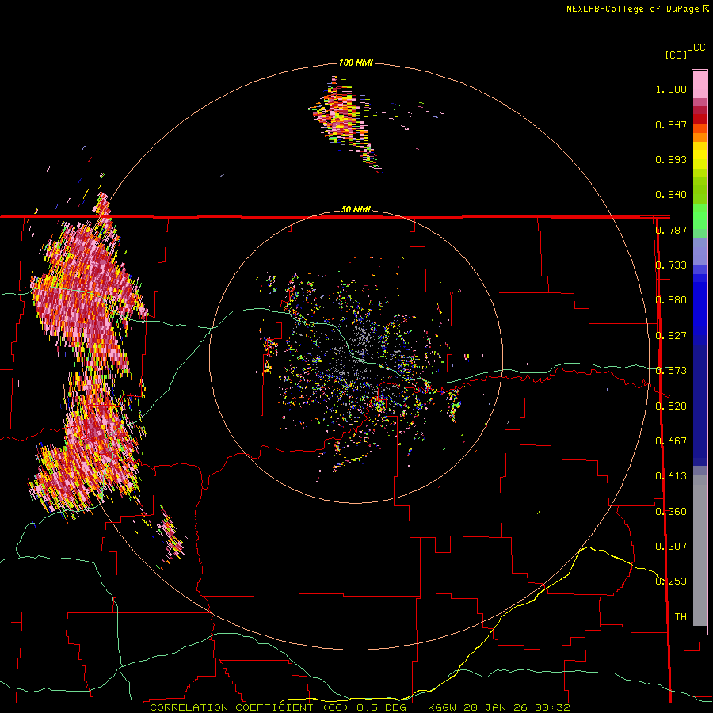
Task: Click the DCC label above the color scale
Action: click(x=696, y=48)
